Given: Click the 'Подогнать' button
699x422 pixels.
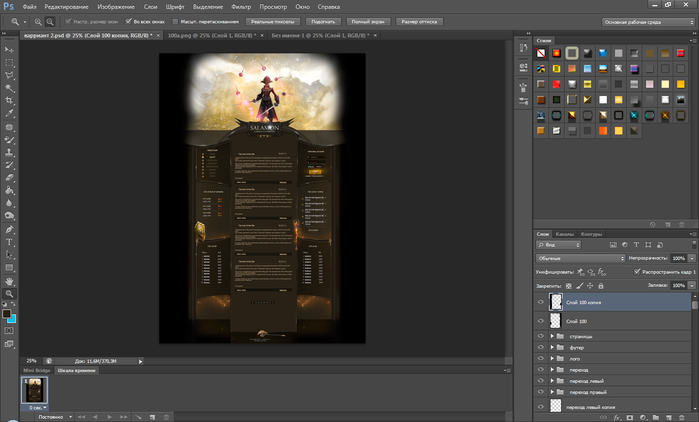Looking at the screenshot, I should click(323, 22).
